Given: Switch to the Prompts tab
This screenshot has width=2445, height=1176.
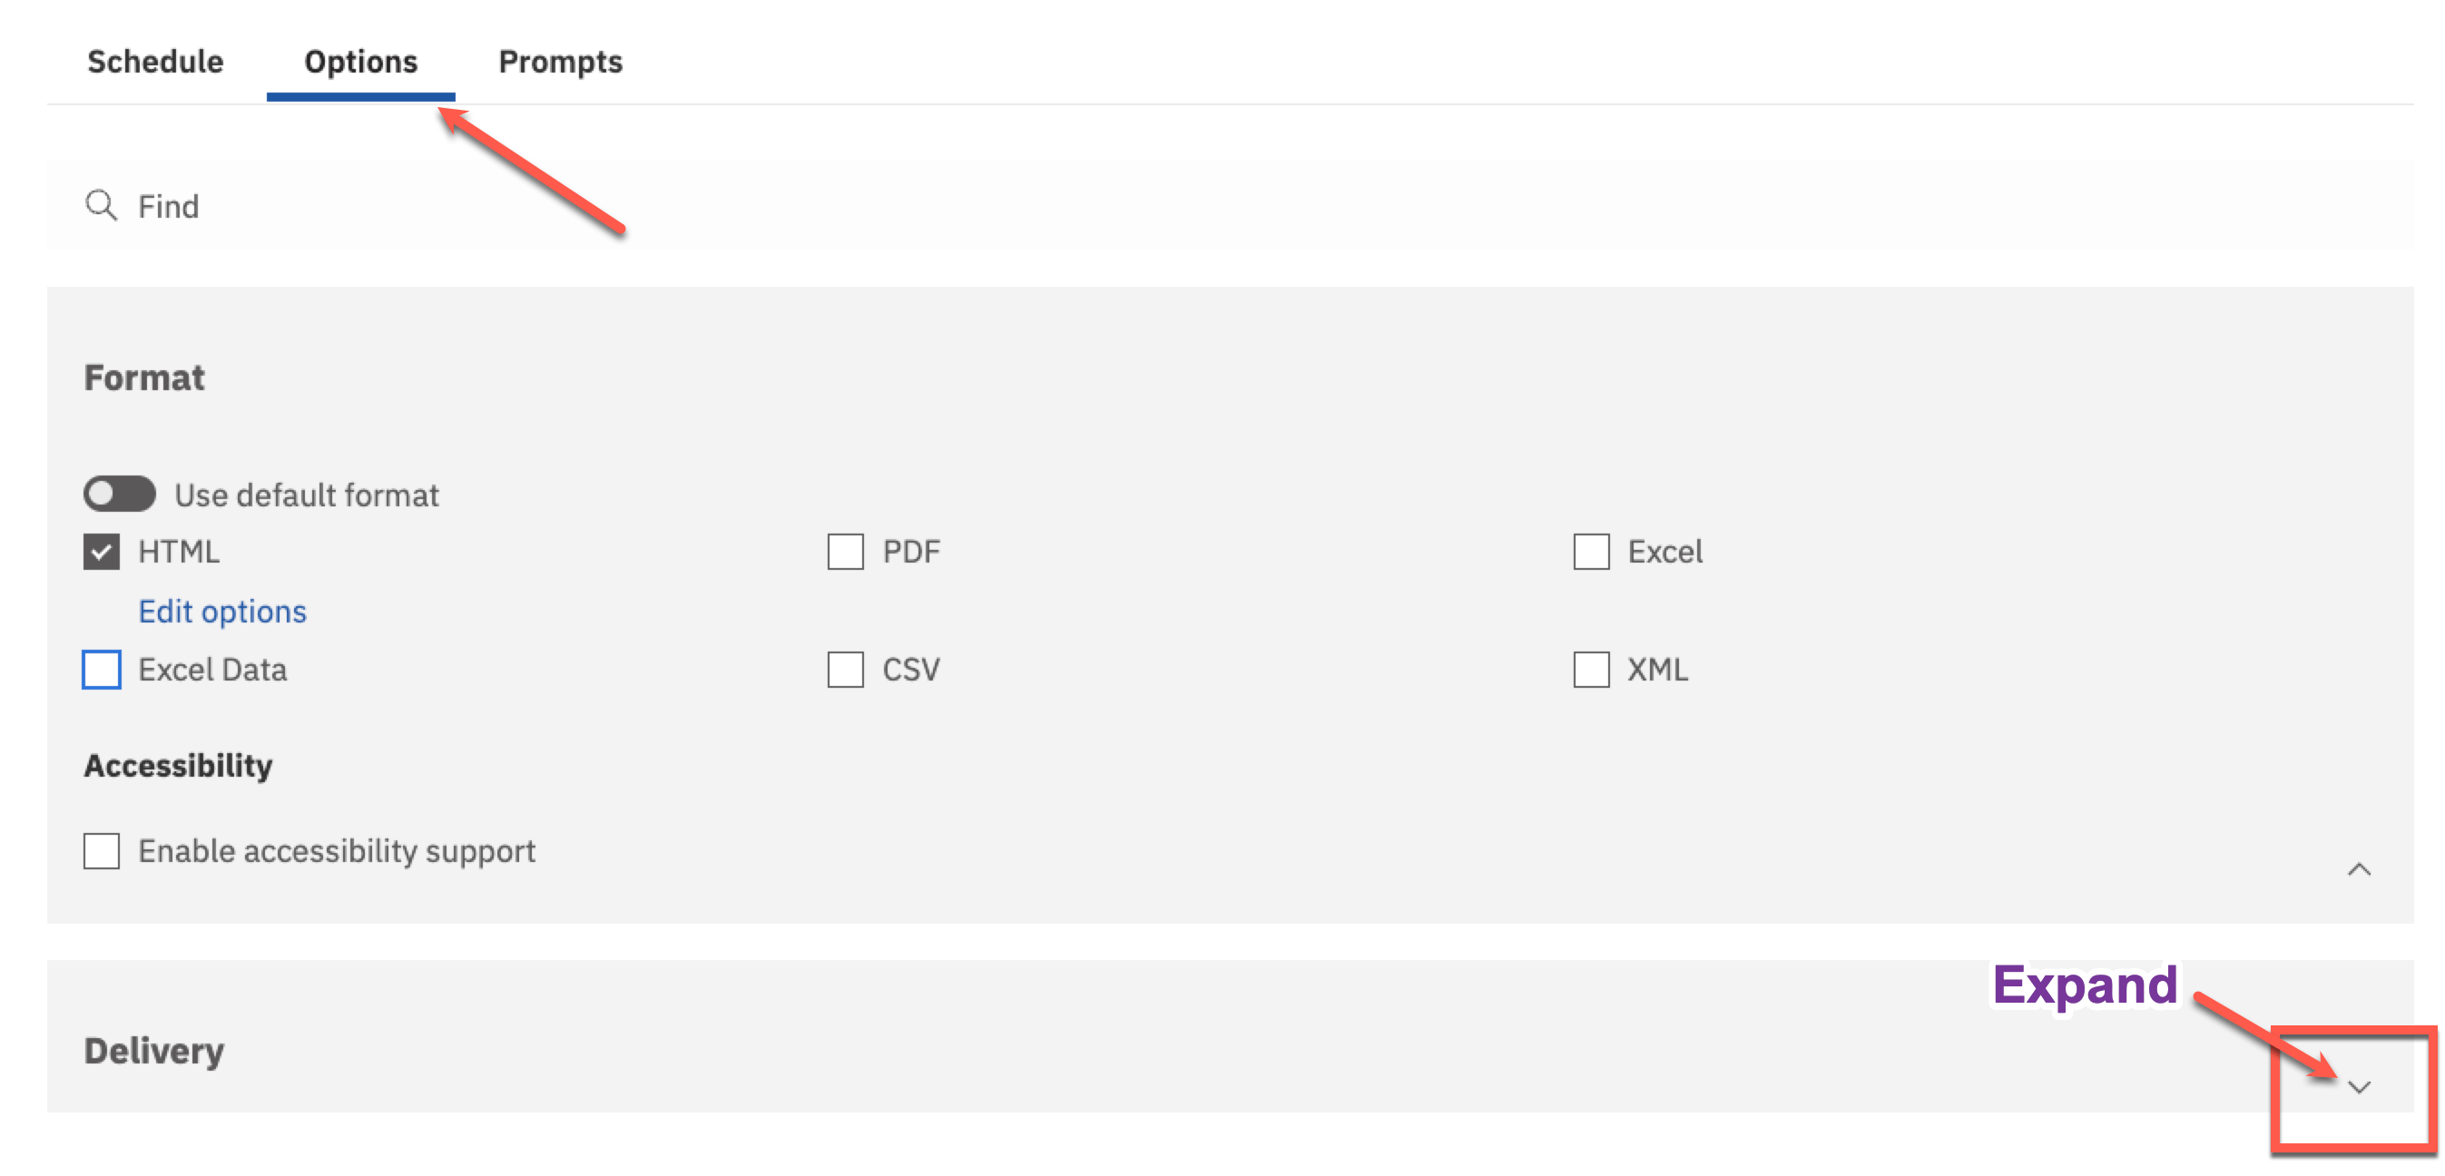Looking at the screenshot, I should 560,61.
